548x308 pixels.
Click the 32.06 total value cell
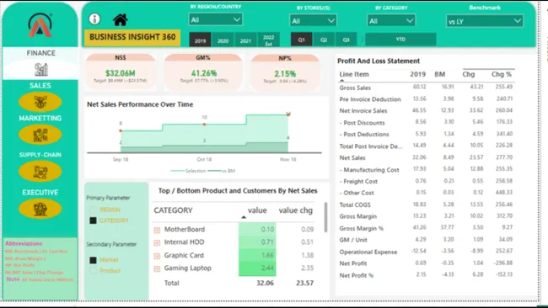point(265,283)
